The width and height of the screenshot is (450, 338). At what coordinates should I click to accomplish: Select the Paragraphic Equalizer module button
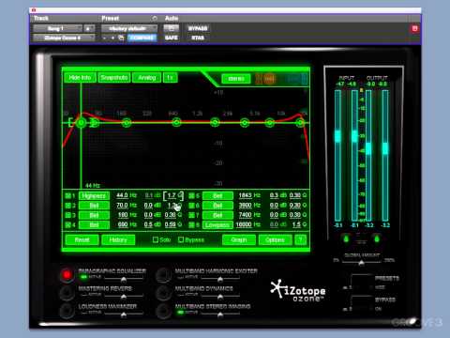(x=67, y=275)
